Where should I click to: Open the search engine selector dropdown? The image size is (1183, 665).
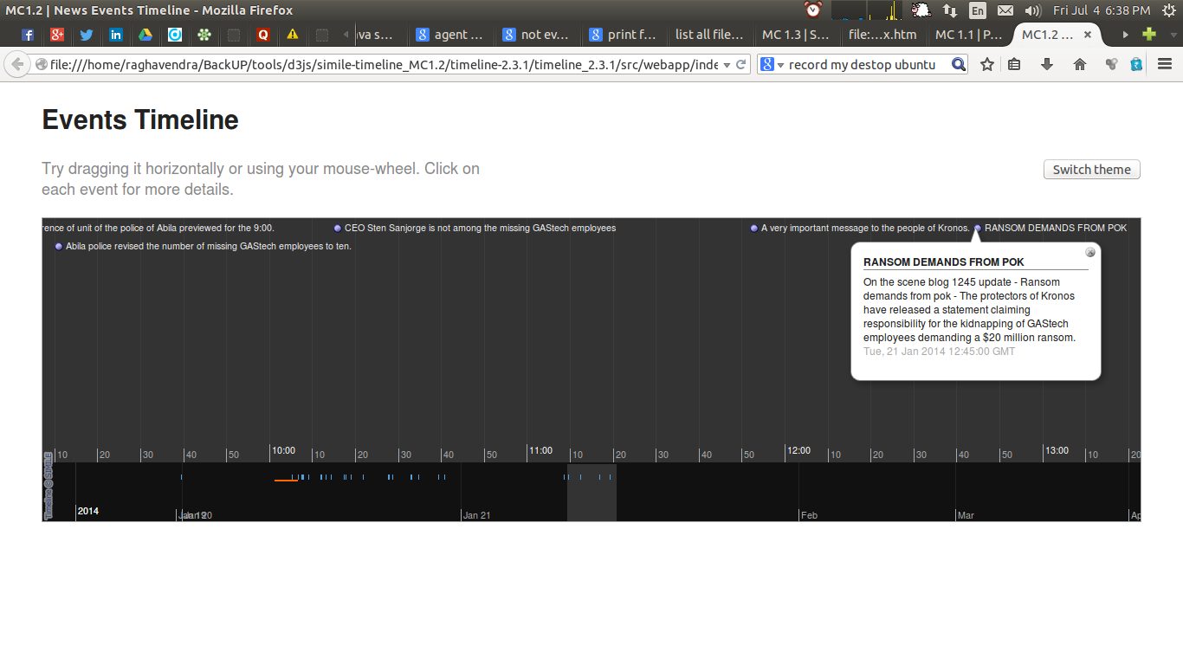[771, 64]
